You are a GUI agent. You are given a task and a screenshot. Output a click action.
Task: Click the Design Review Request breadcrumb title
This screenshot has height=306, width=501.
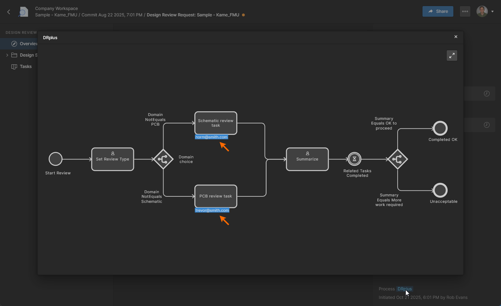(x=193, y=15)
